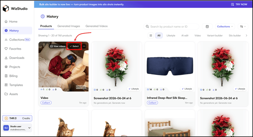Click the 1149.3 Credits button
Image resolution: width=253 pixels, height=137 pixels.
17,118
